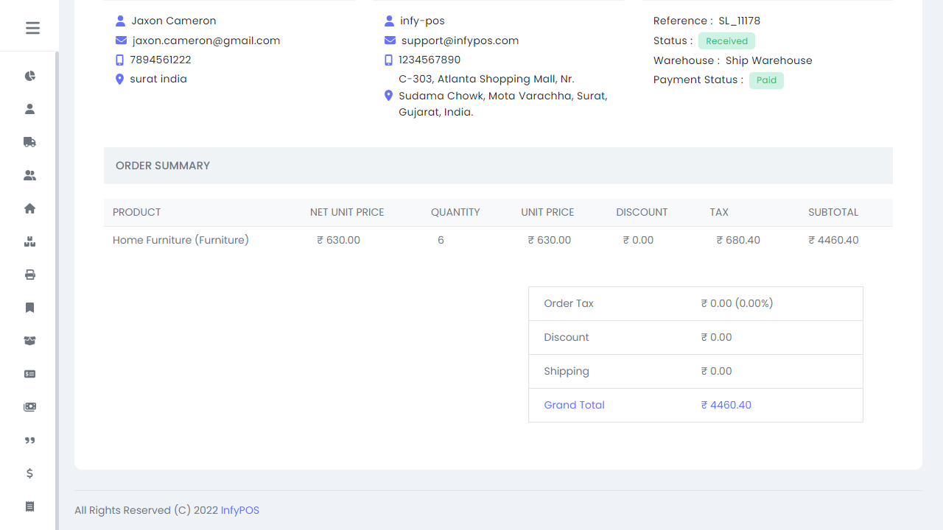Open the Print Barcode printer icon
Viewport: 943px width, 530px height.
pos(29,275)
